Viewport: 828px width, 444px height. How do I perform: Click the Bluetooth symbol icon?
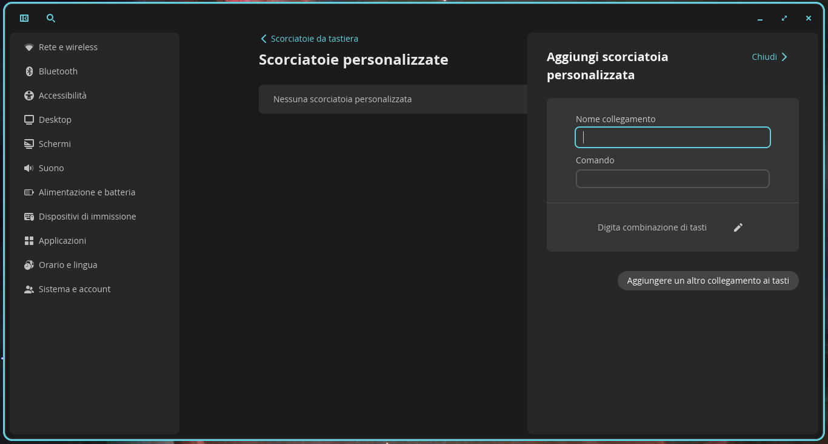pos(29,71)
